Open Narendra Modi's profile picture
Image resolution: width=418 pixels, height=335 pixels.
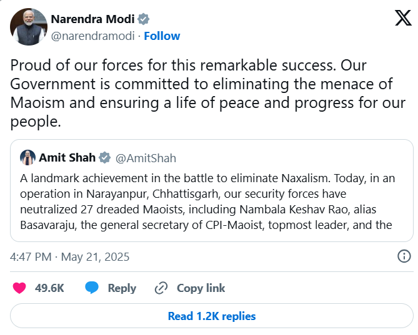point(29,27)
